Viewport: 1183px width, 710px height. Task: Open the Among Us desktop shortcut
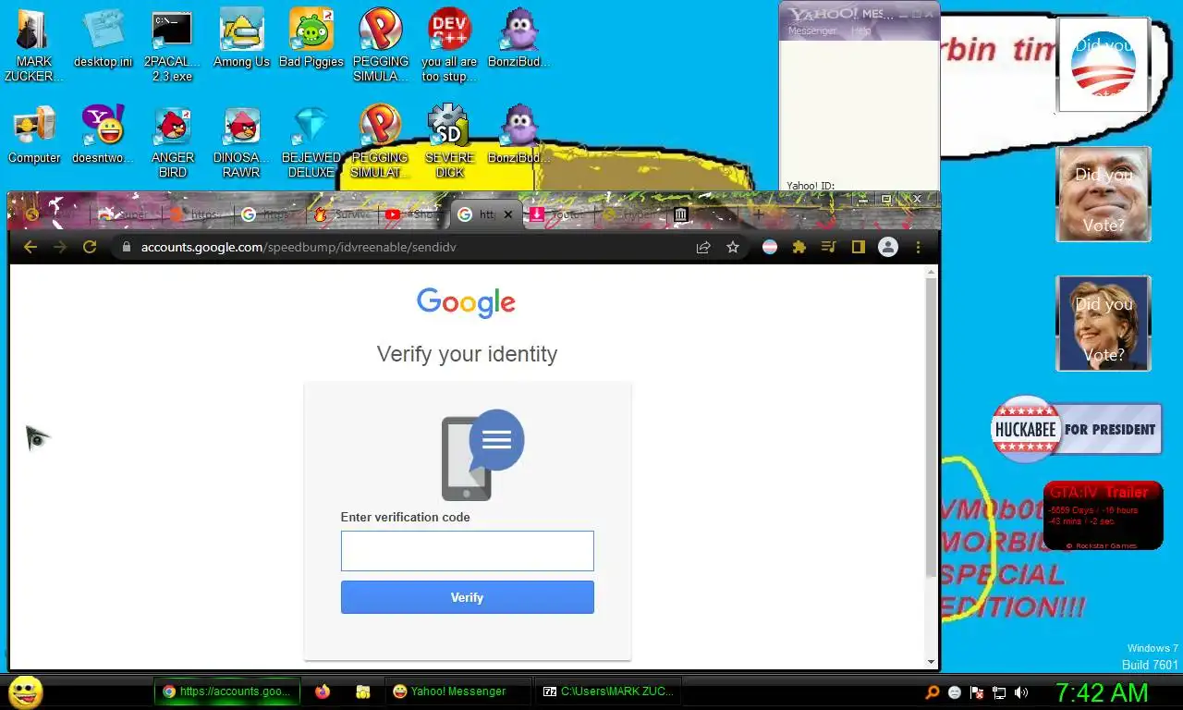tap(241, 38)
